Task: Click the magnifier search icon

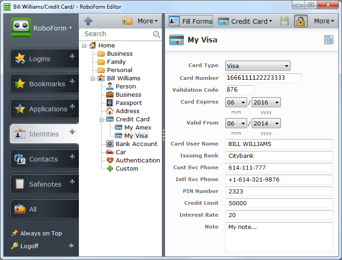Action: point(156,34)
